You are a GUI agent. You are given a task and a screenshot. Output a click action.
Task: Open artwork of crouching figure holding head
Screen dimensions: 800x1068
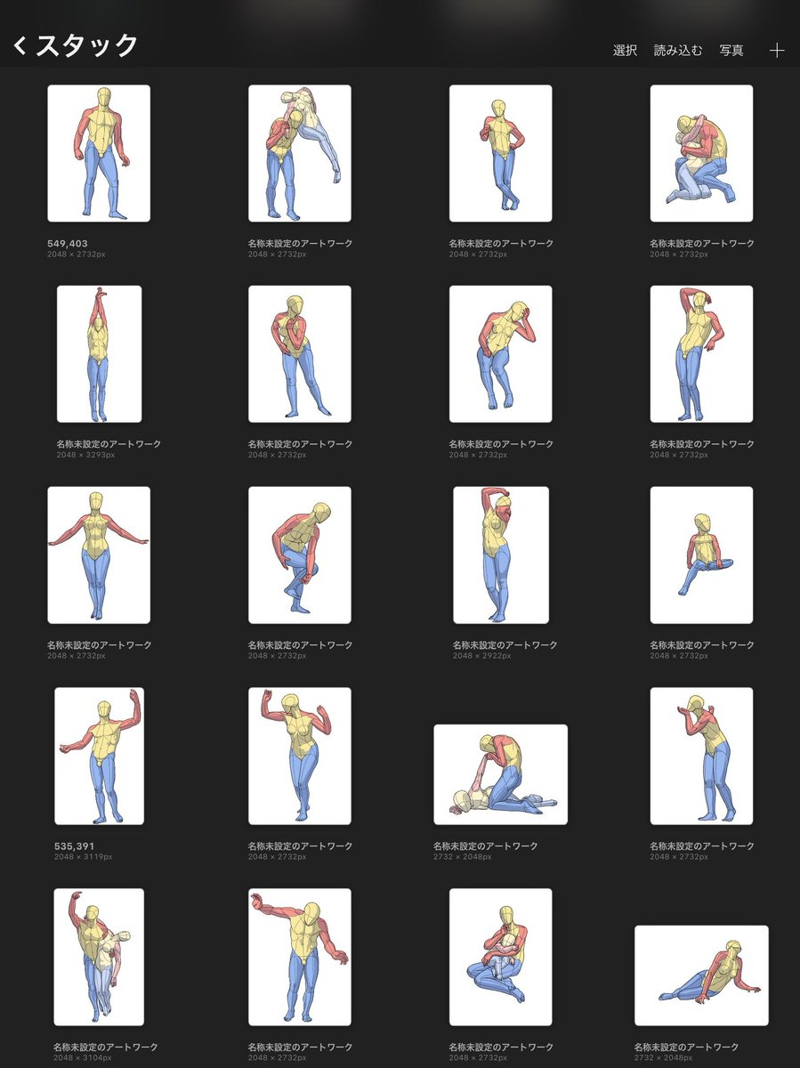[501, 354]
